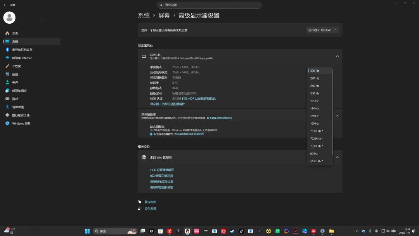Click the refresh rate list scrollbar
Viewport: 419px width, 236px height.
click(332, 112)
